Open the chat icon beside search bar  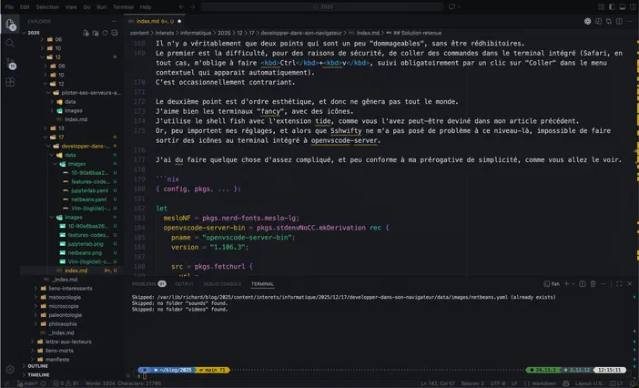(x=452, y=6)
